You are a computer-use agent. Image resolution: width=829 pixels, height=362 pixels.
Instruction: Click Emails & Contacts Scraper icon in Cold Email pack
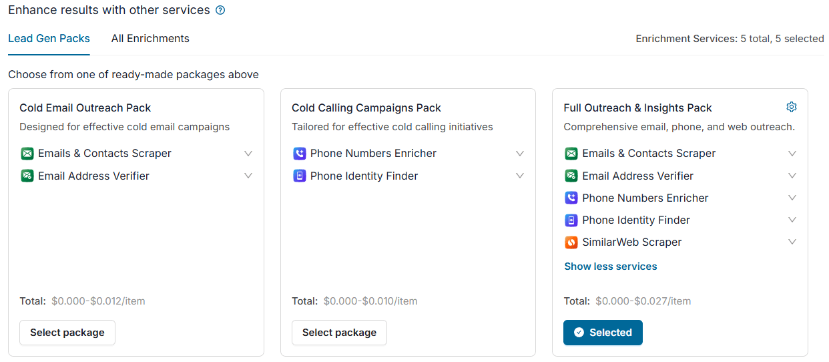coord(27,154)
